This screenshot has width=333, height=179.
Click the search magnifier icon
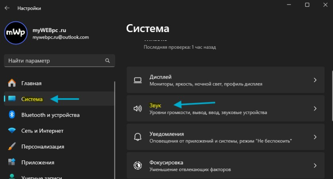107,61
